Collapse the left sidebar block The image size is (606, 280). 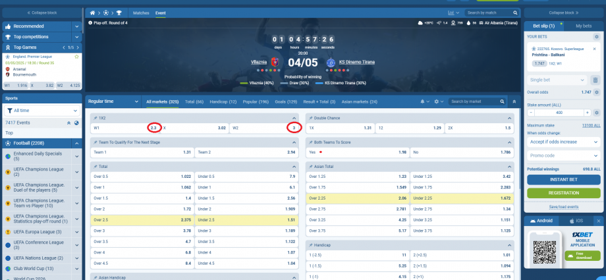click(x=41, y=13)
